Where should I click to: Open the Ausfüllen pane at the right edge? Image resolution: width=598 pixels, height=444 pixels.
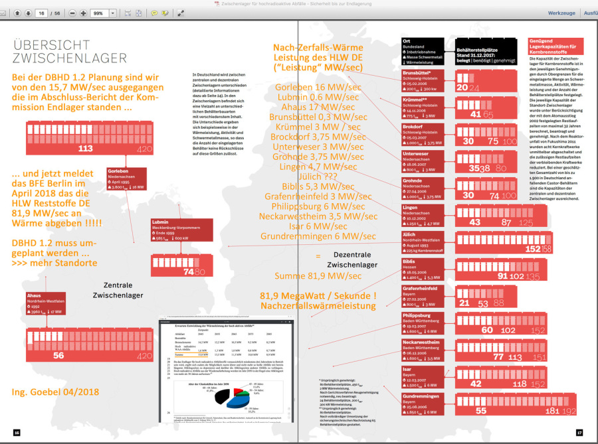(590, 13)
